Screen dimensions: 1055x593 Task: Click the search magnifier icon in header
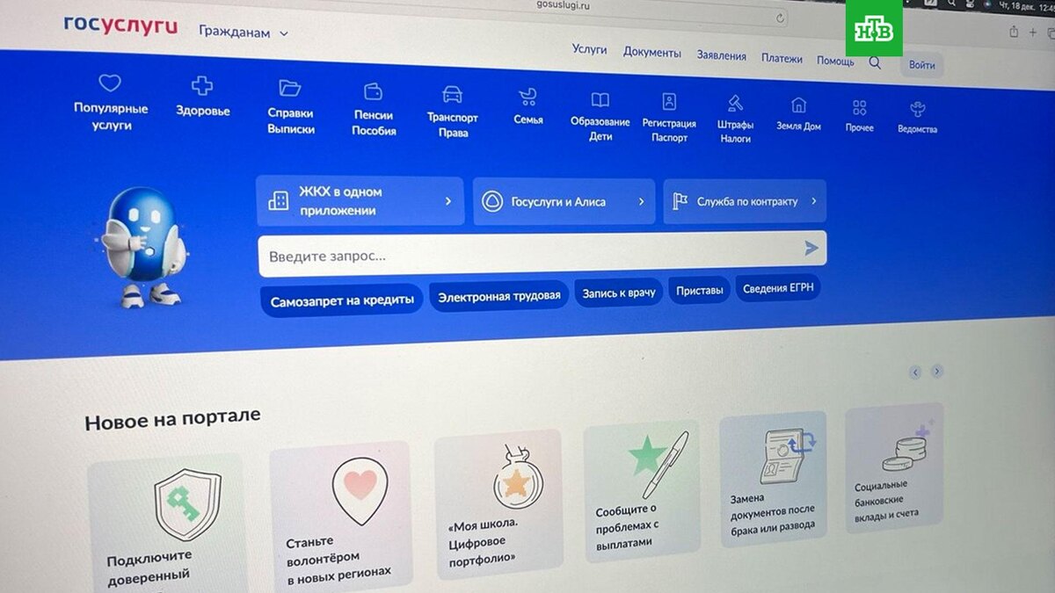tap(875, 62)
